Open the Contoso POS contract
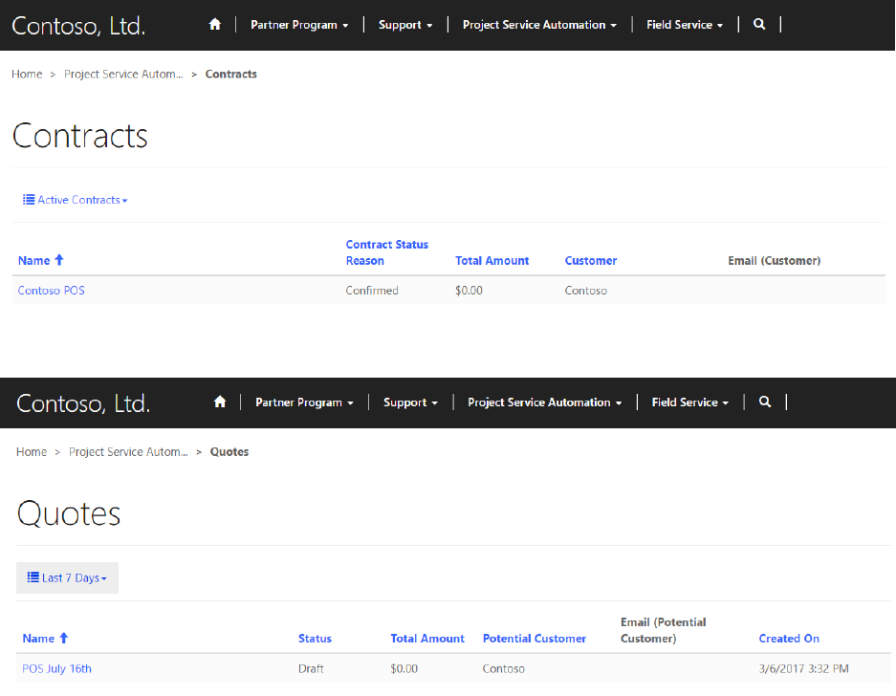The width and height of the screenshot is (896, 696). coord(52,291)
